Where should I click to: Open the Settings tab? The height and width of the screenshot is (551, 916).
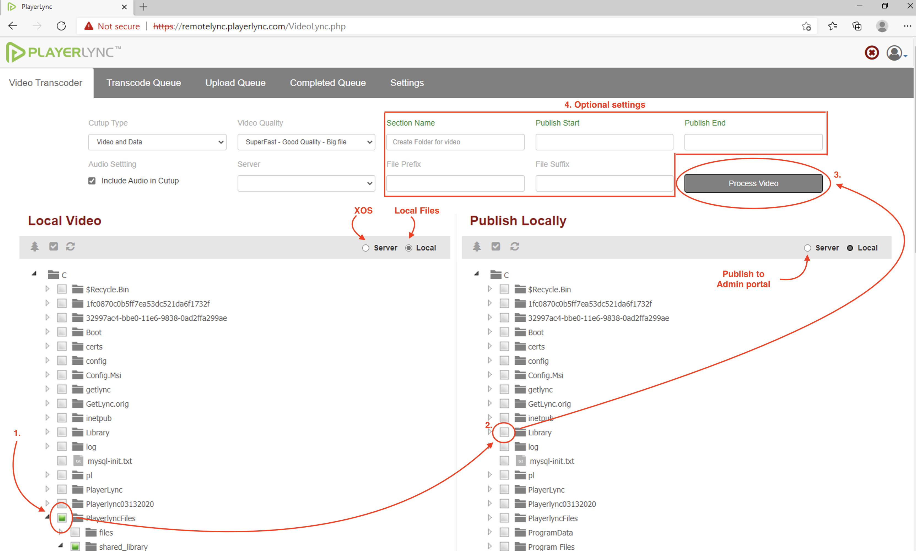point(407,83)
